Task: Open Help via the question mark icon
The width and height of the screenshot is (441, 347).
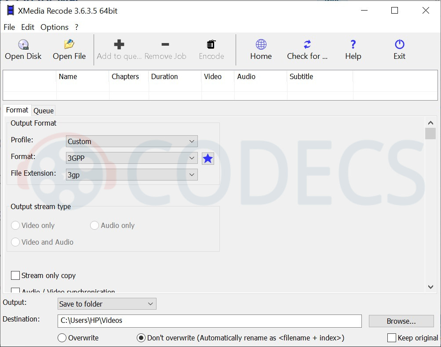Action: click(x=353, y=44)
